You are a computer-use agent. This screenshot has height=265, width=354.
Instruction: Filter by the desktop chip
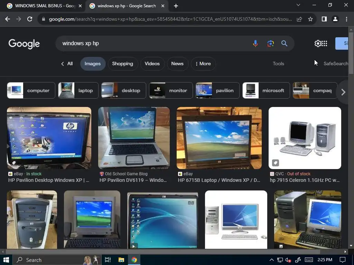pos(124,90)
